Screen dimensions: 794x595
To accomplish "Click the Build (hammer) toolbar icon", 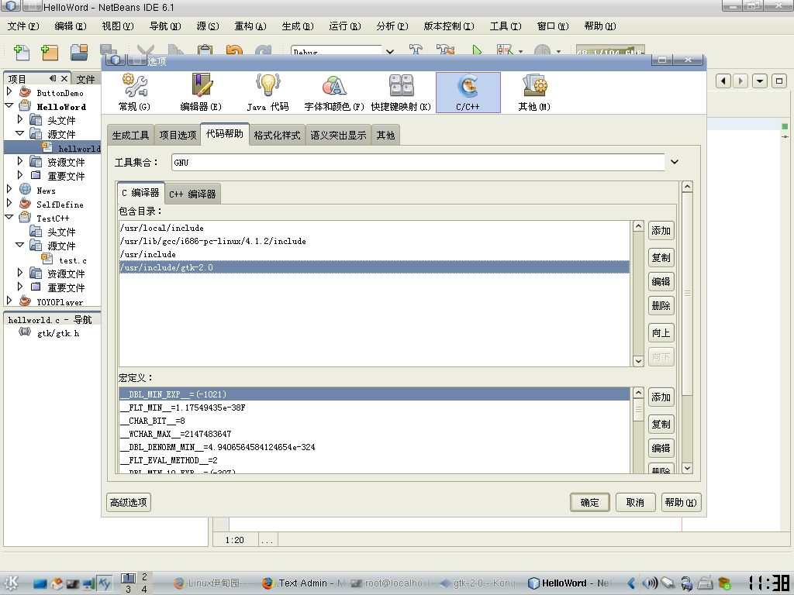I will [416, 50].
